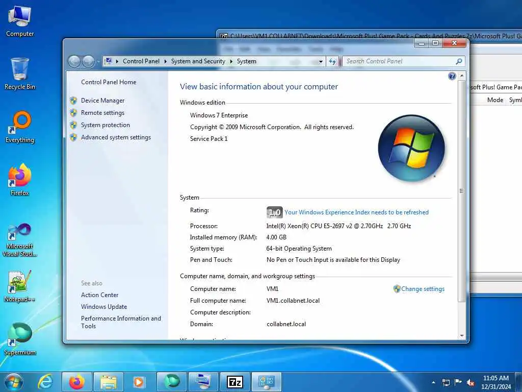Refresh the Windows Experience Index link
The width and height of the screenshot is (522, 392).
point(356,212)
